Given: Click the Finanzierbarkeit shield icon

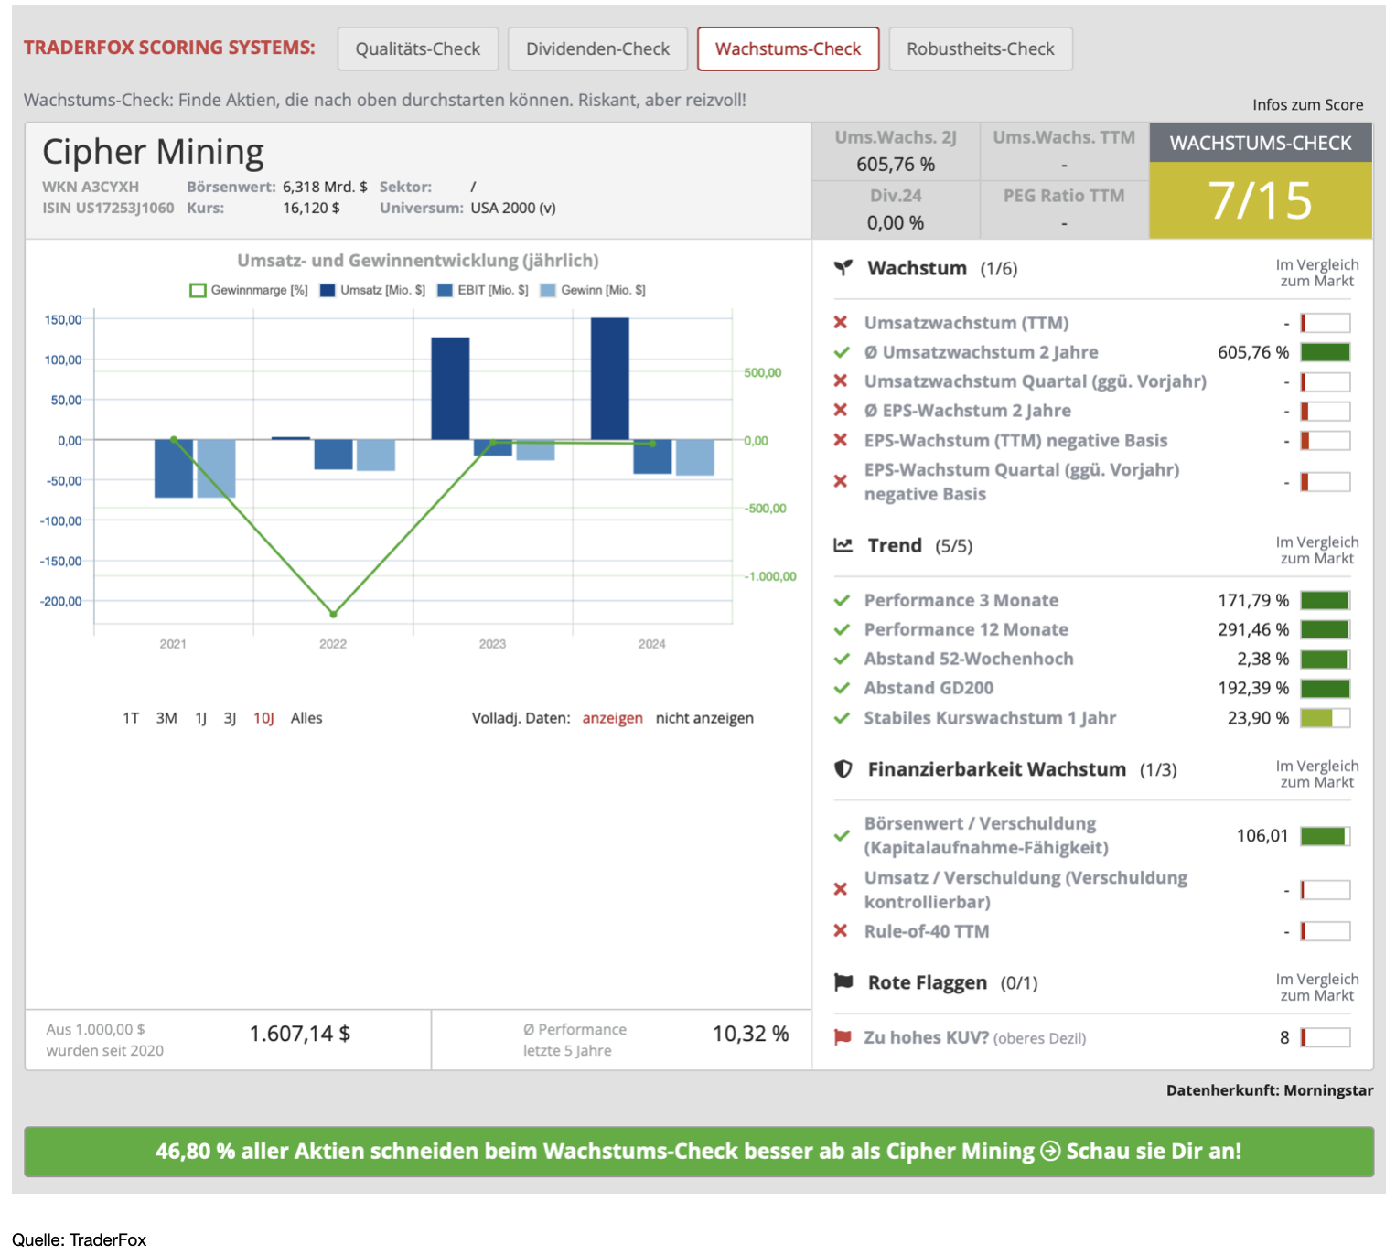Looking at the screenshot, I should [x=843, y=768].
